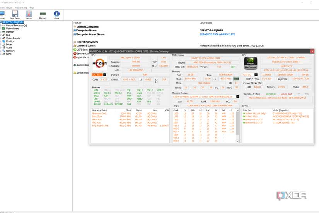Open the Report menu
The image size is (319, 213).
point(10,7)
